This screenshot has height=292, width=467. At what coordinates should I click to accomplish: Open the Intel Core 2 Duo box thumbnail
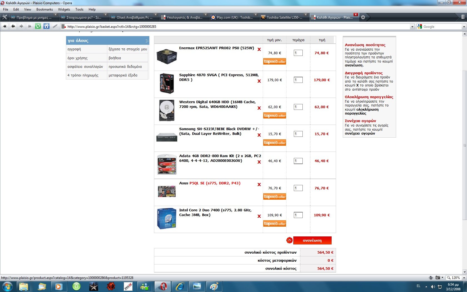[167, 219]
